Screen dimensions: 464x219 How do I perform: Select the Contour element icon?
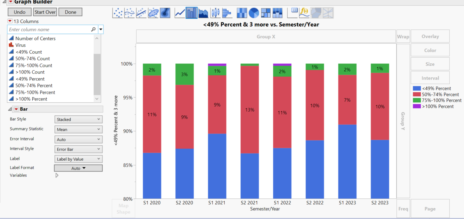pyautogui.click(x=165, y=13)
